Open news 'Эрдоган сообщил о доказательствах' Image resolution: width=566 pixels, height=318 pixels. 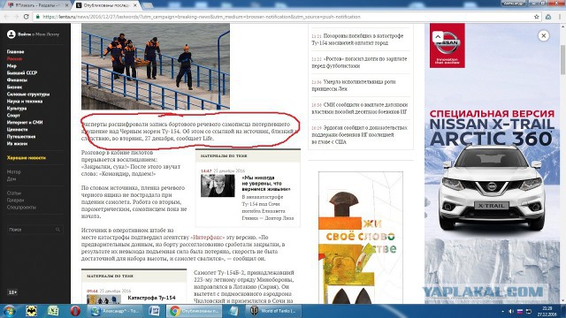pos(360,134)
